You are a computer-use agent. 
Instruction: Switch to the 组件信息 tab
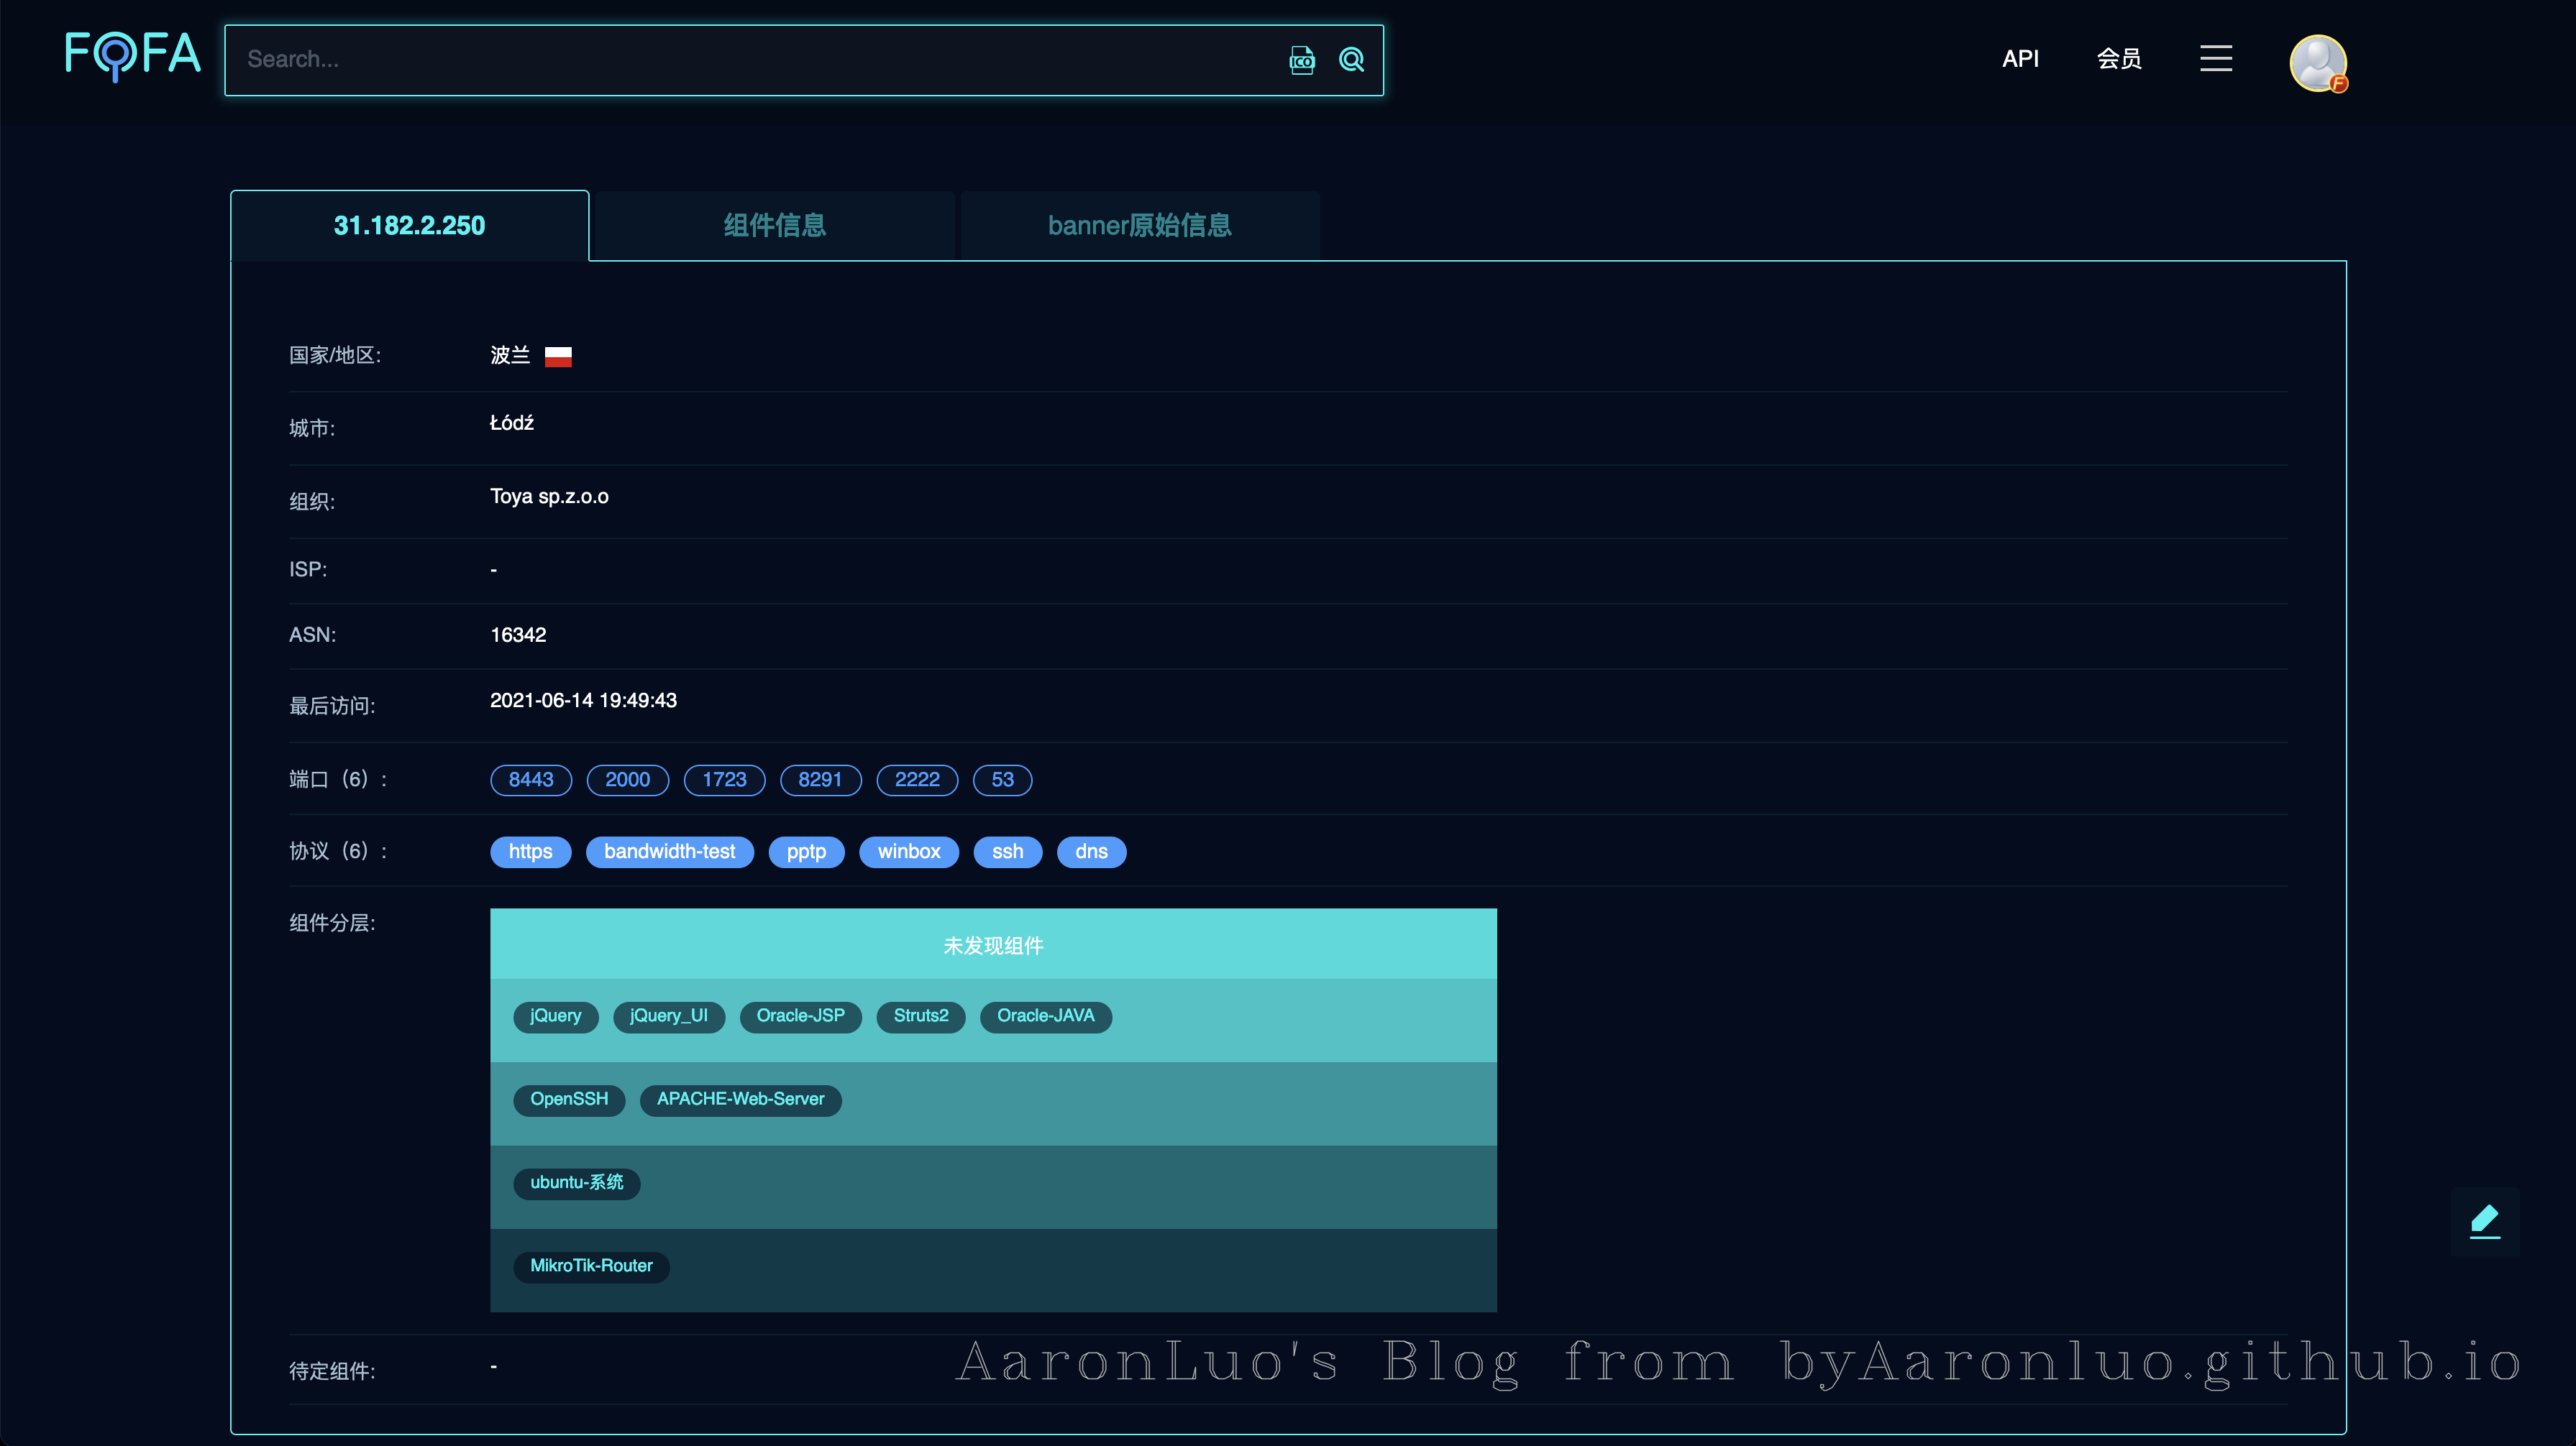pos(774,226)
